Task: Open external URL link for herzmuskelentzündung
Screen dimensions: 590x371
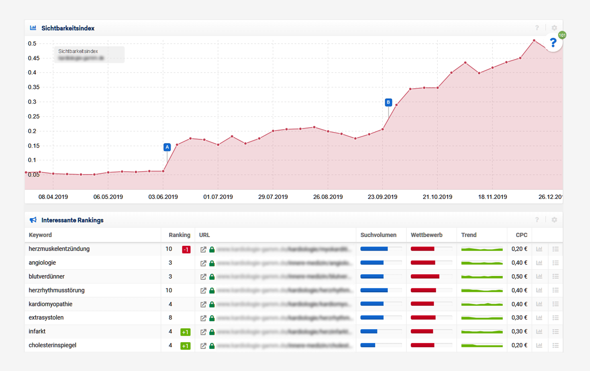Action: [x=203, y=249]
